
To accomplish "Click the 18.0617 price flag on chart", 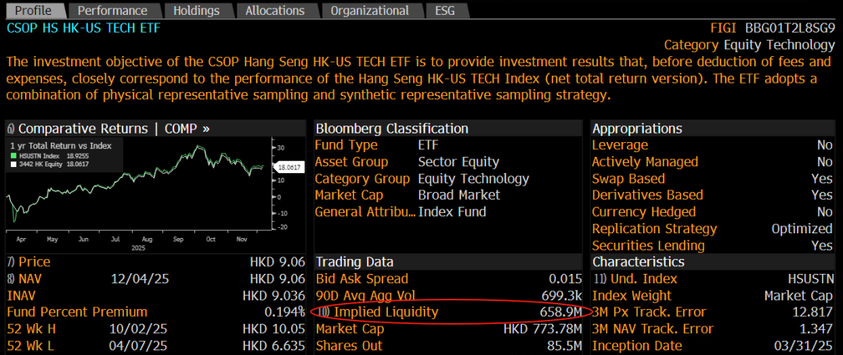I will pos(287,167).
